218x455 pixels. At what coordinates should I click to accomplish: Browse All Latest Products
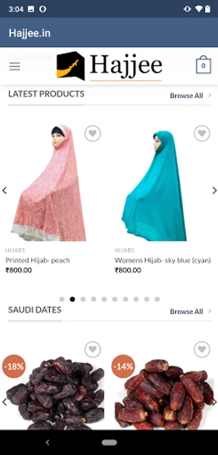(190, 96)
